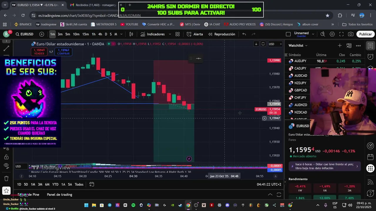
Task: Sort Watchlist by Símbolo column header
Action: click(294, 55)
